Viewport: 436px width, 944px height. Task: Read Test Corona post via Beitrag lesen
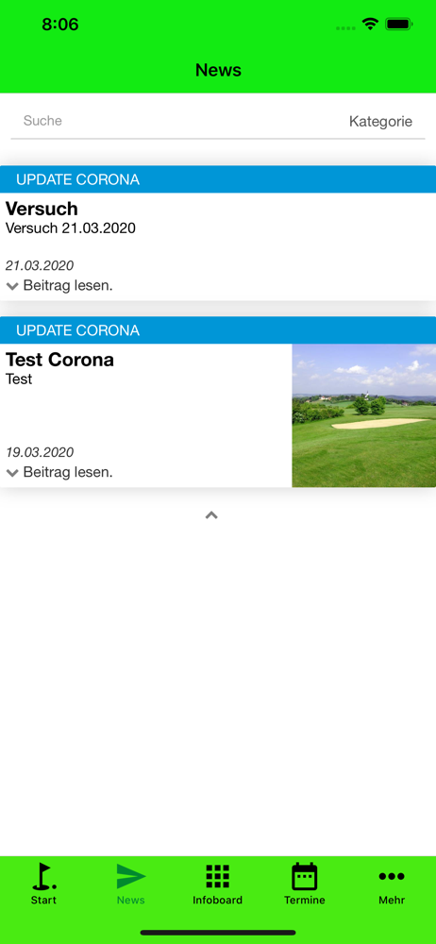pyautogui.click(x=67, y=473)
